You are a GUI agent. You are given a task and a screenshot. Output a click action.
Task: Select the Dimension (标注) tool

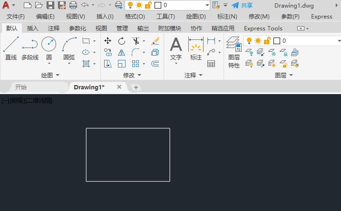pyautogui.click(x=196, y=48)
